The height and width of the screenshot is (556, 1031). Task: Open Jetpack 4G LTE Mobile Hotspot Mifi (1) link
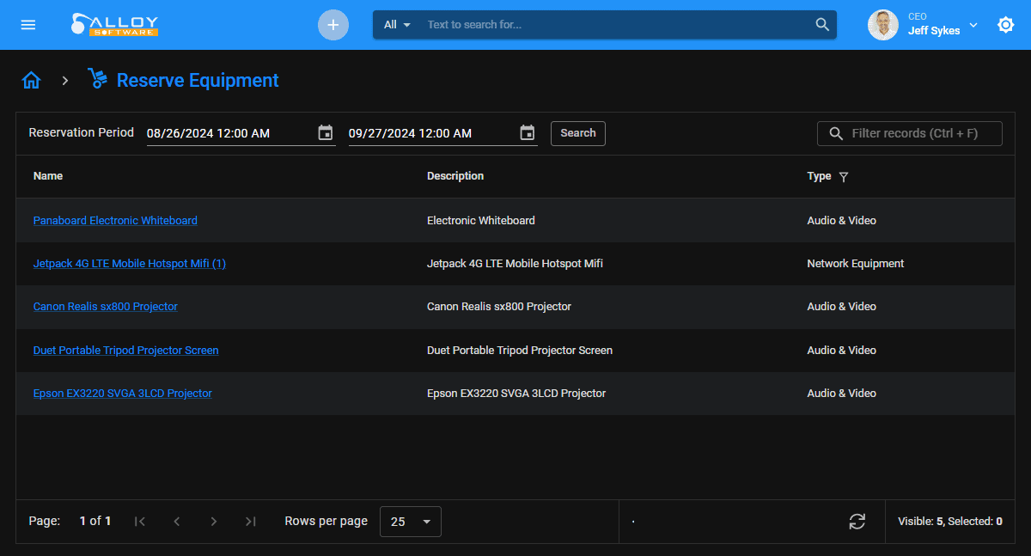pos(130,264)
